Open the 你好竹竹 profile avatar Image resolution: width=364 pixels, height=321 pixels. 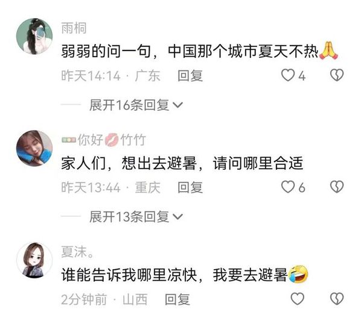click(x=34, y=148)
